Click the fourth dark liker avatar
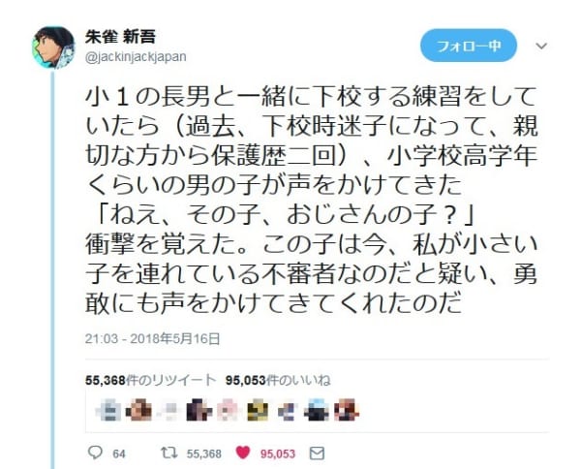Viewport: 581px width, 469px height. (199, 410)
